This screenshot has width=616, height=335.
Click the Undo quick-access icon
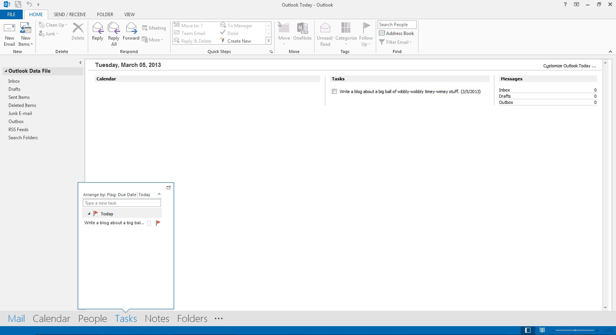point(29,5)
